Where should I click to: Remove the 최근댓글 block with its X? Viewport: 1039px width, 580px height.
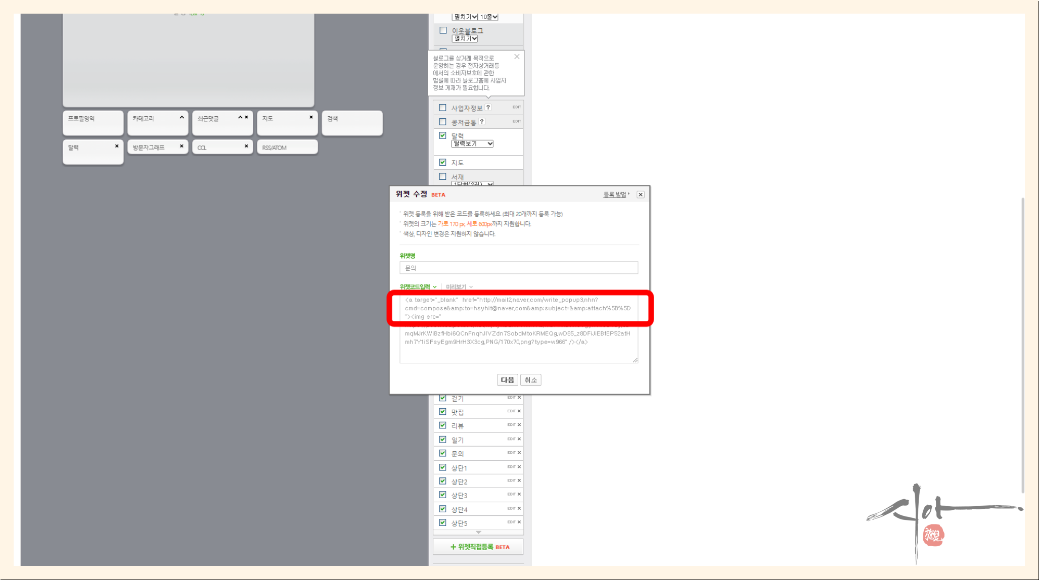(x=246, y=117)
